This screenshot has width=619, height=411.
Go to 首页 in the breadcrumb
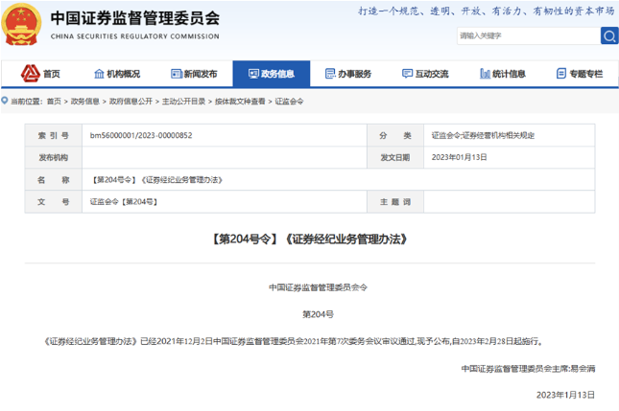(x=54, y=102)
